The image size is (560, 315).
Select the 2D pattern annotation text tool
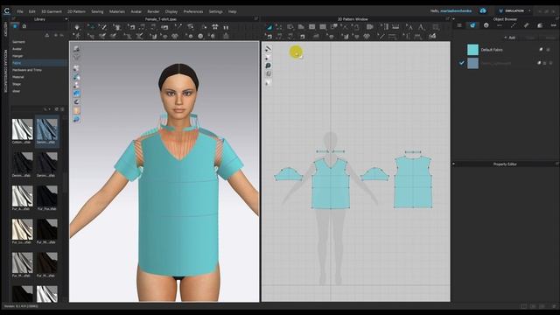point(422,27)
